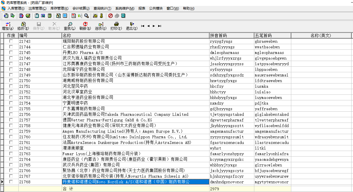Click the 打印(P) printer button
353x192 pixels.
point(116,26)
